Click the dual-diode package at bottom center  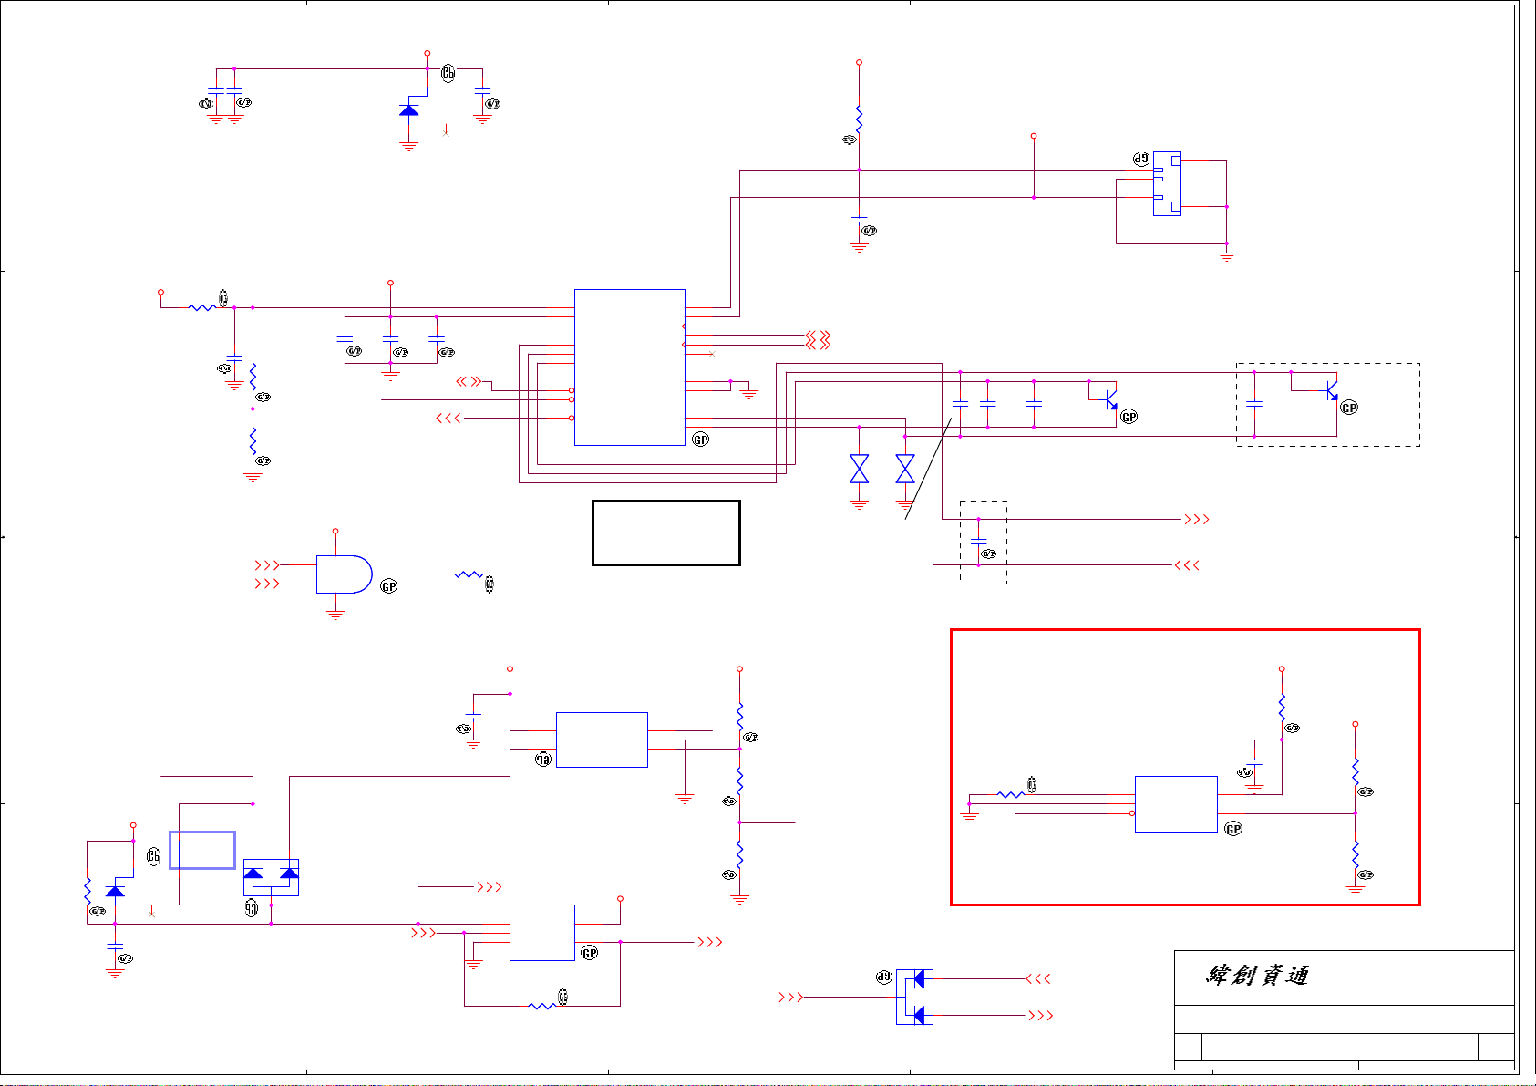[914, 997]
